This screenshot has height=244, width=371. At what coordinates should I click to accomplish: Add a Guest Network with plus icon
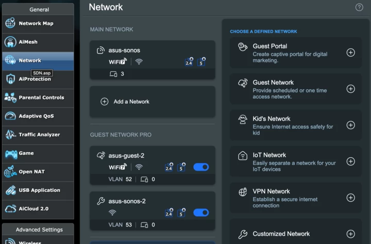pos(350,89)
